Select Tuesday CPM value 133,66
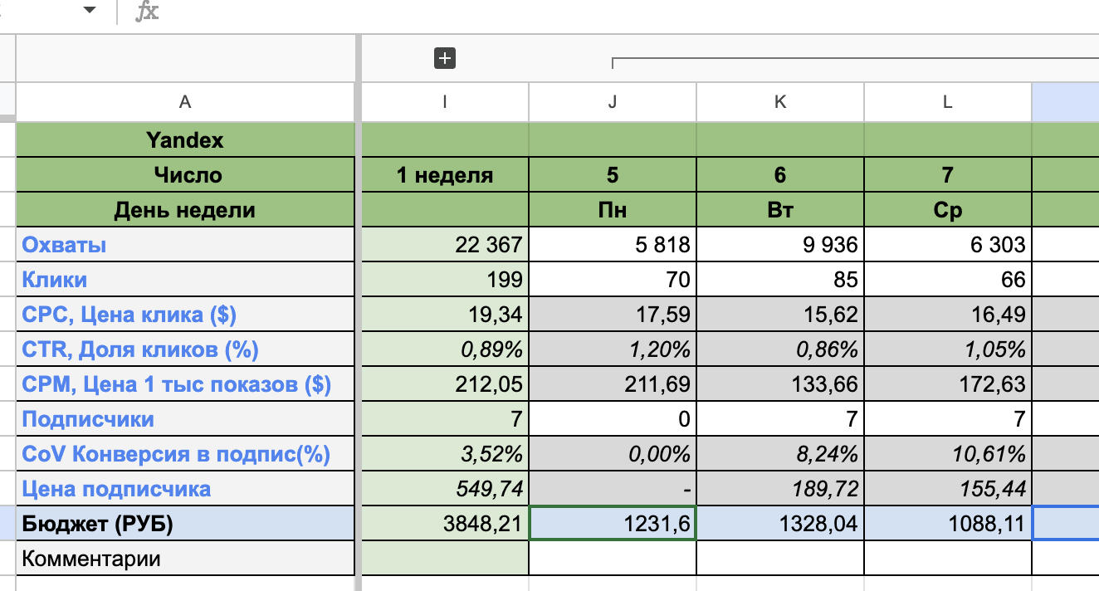Viewport: 1099px width, 591px height. point(780,384)
